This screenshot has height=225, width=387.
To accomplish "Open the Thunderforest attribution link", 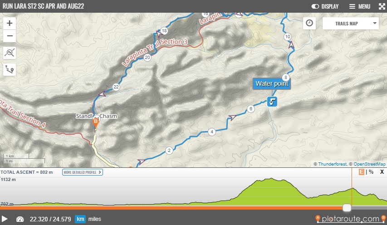I will (332, 164).
